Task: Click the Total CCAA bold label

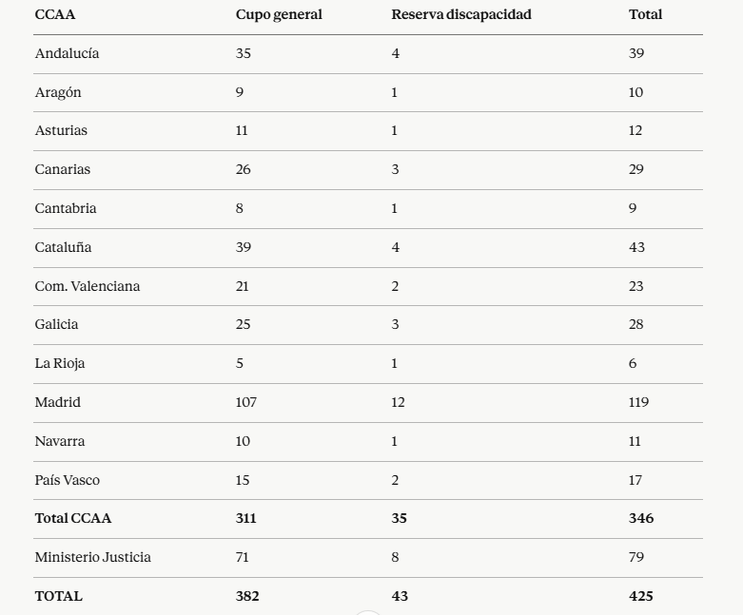Action: pyautogui.click(x=73, y=518)
